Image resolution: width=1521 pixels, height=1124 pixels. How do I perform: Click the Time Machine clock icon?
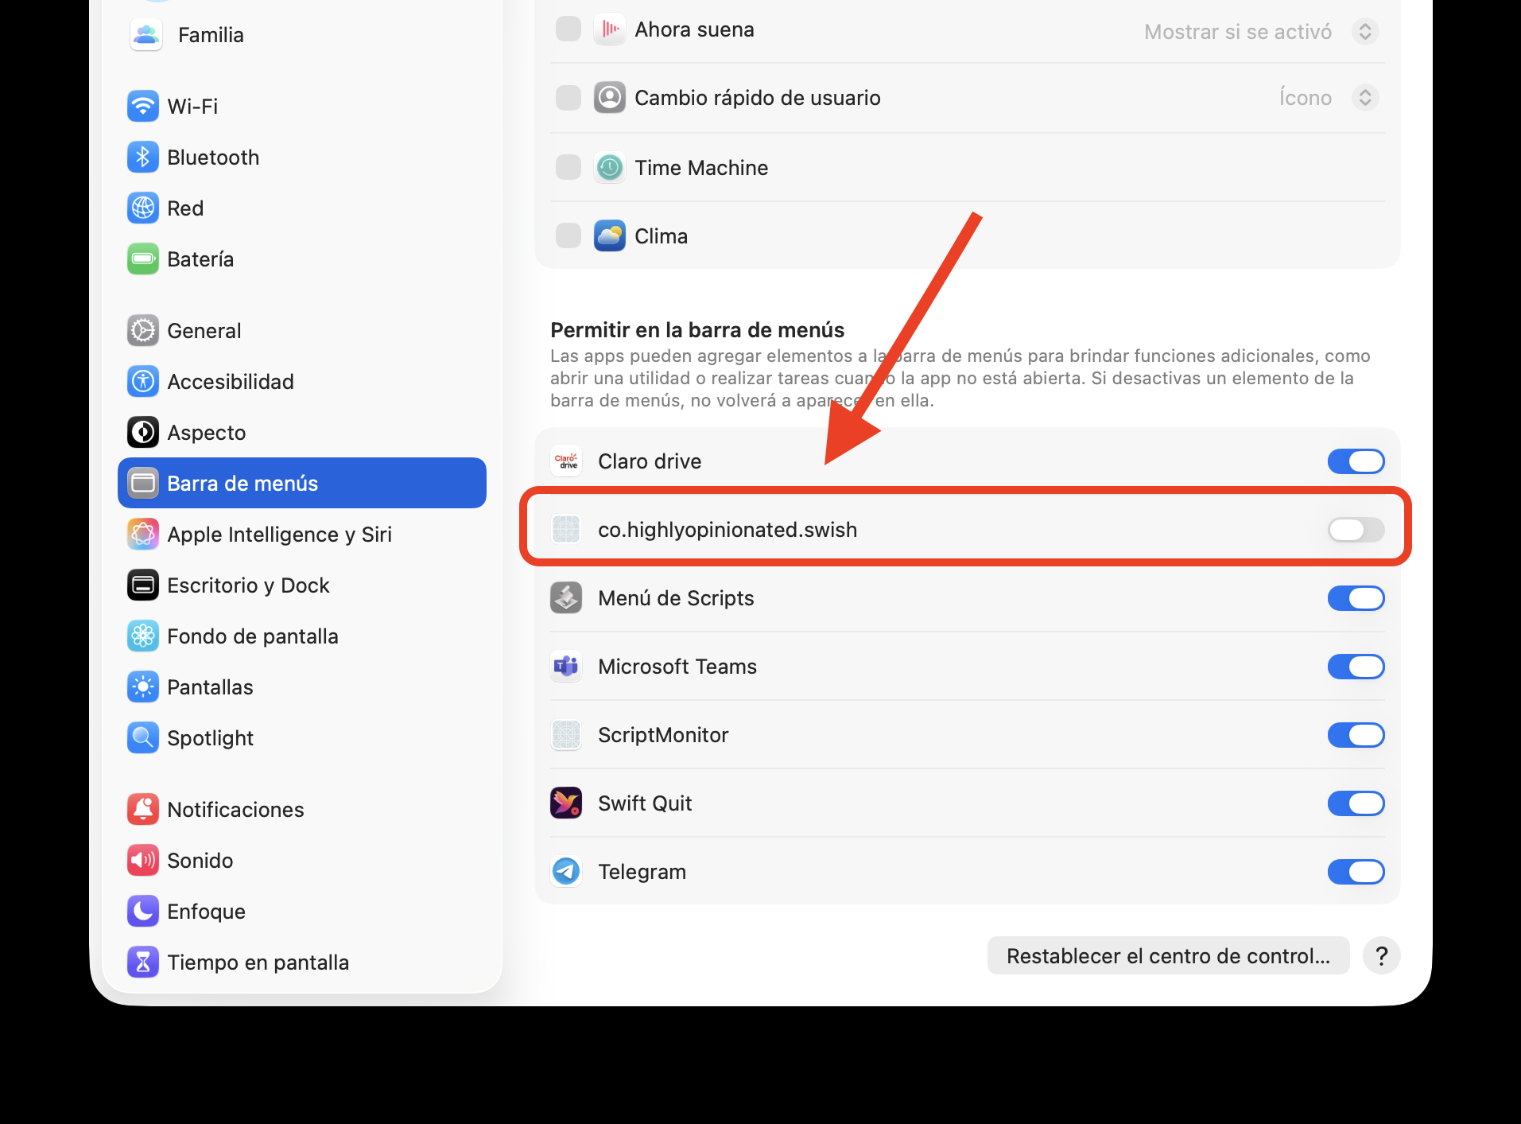pos(610,168)
